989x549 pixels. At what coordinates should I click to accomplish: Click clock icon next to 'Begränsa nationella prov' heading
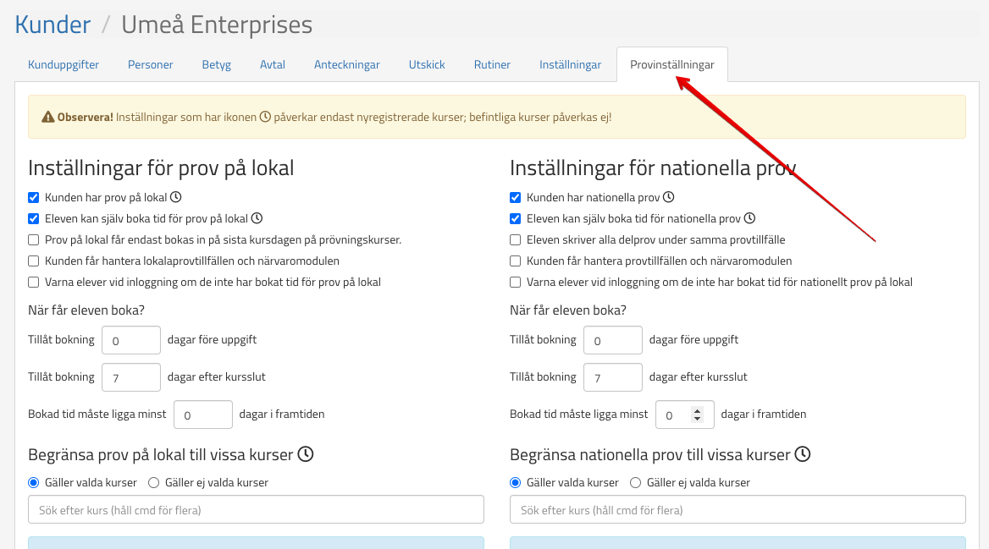coord(803,454)
